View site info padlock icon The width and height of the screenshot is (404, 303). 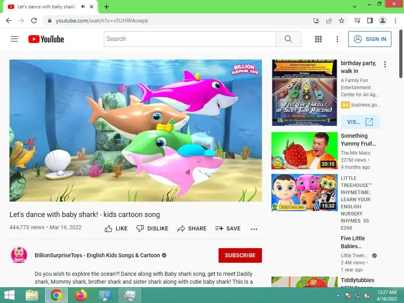(x=50, y=21)
